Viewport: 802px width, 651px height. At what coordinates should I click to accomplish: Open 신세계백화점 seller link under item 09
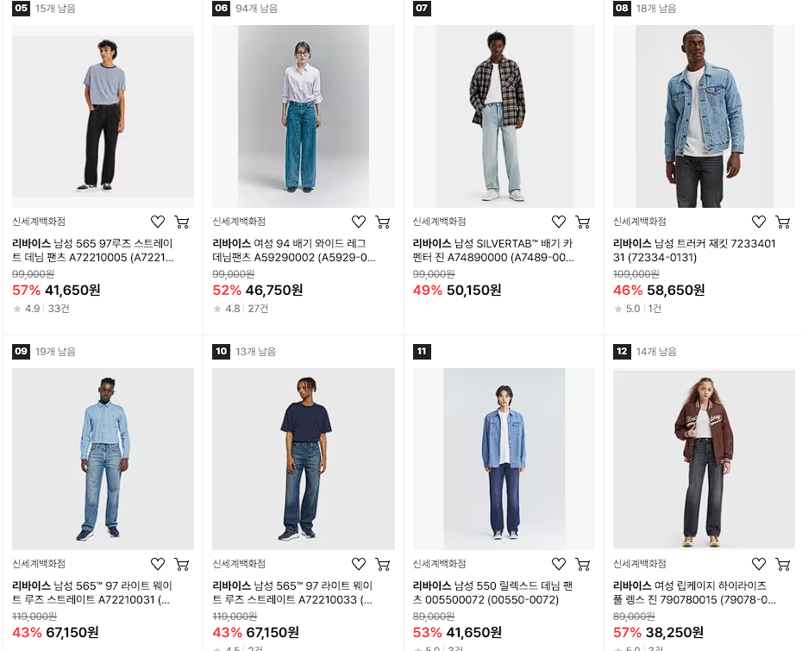(39, 564)
